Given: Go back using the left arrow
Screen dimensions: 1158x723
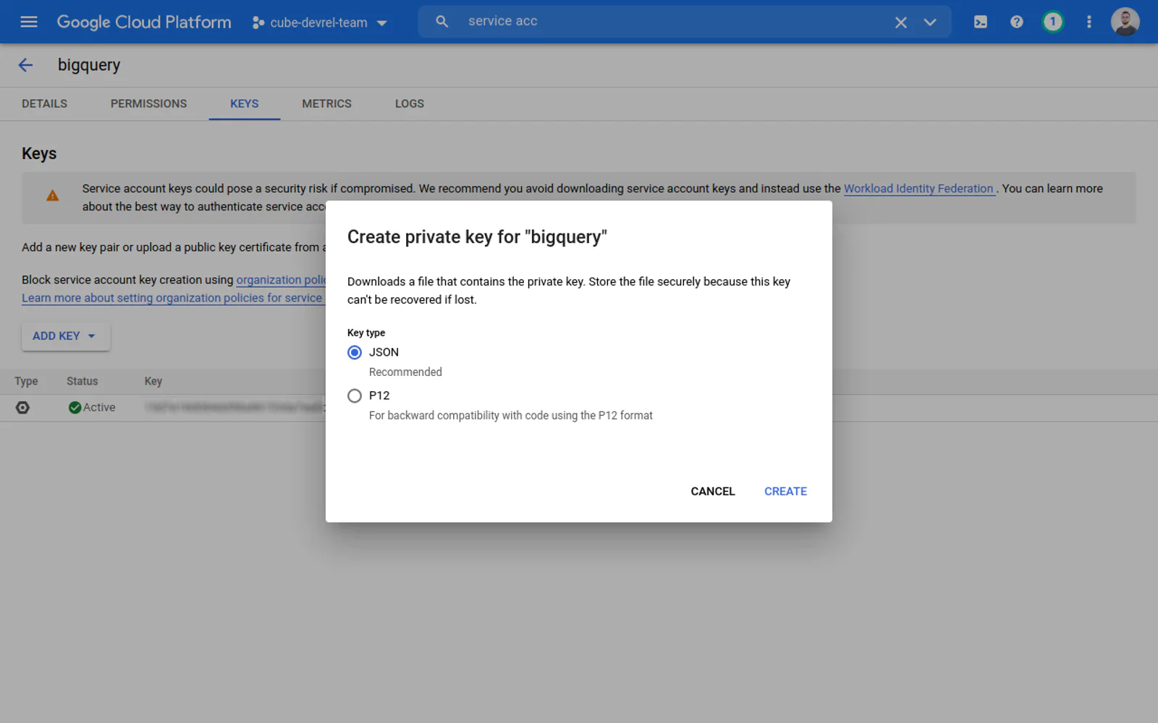Looking at the screenshot, I should [25, 65].
